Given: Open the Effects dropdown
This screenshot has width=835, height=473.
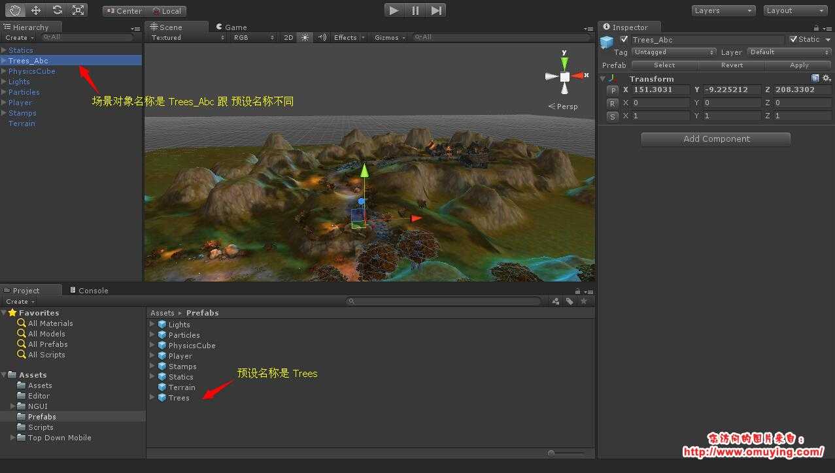Looking at the screenshot, I should [349, 38].
